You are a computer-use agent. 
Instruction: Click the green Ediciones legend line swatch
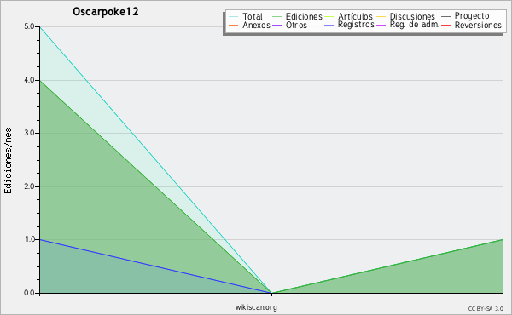pyautogui.click(x=276, y=16)
